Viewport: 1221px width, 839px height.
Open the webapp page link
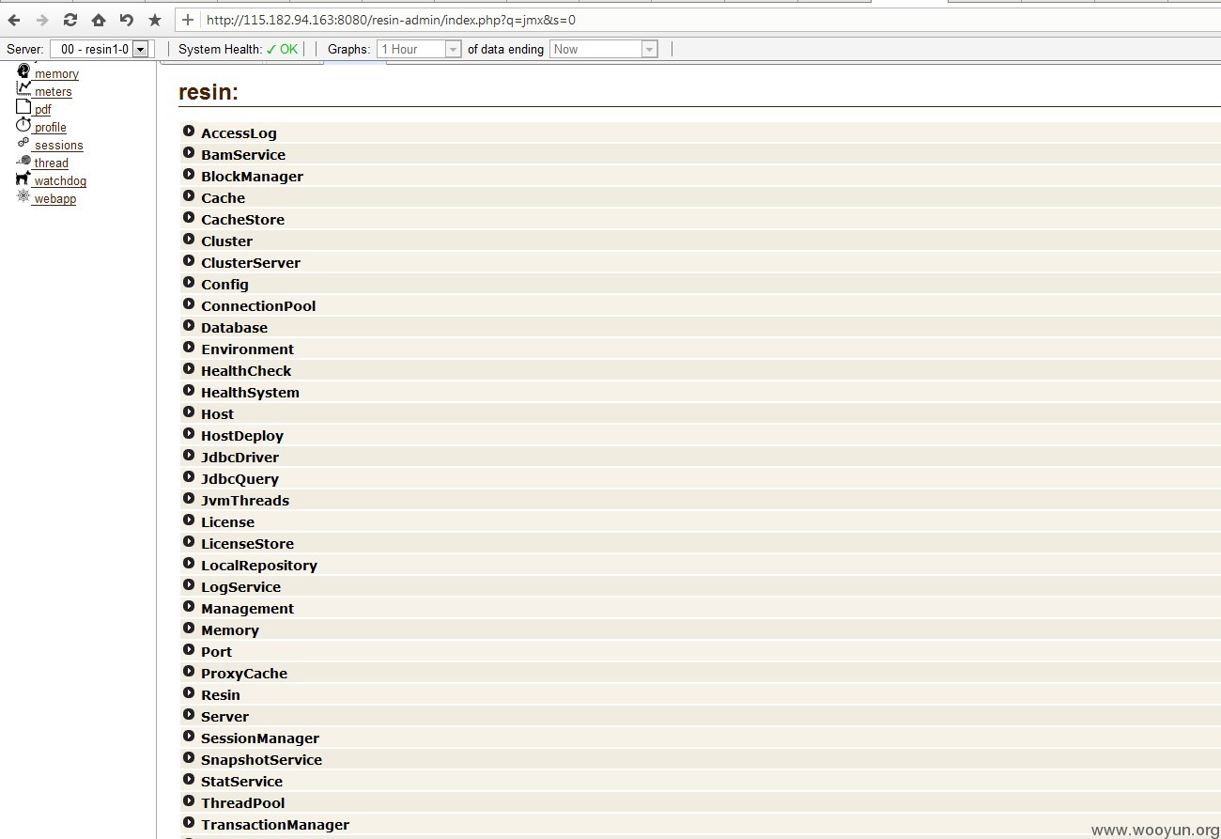click(x=55, y=199)
